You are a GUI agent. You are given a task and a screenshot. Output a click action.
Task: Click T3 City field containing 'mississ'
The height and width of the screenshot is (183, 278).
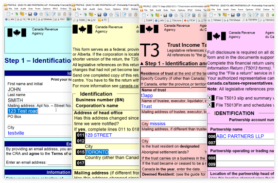[x=178, y=124]
